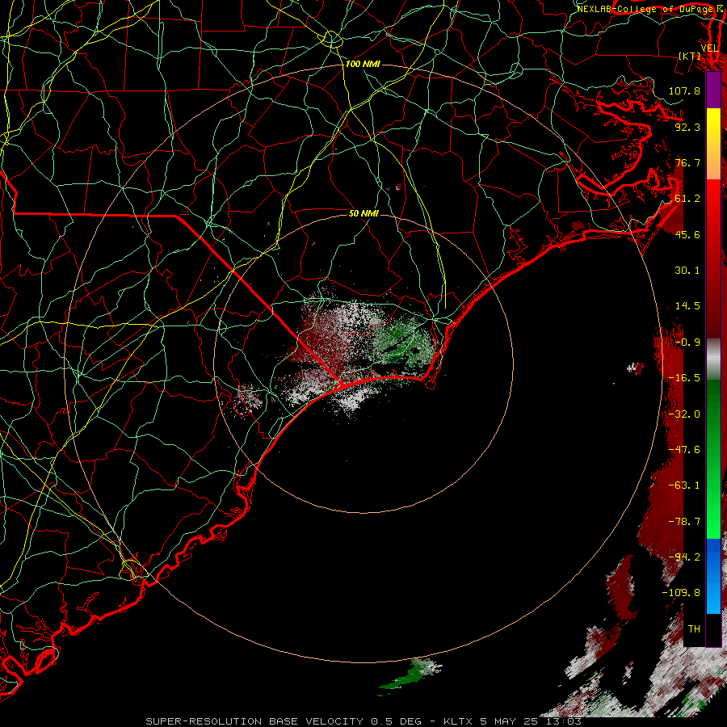Select the -109.8 legend value

(681, 593)
